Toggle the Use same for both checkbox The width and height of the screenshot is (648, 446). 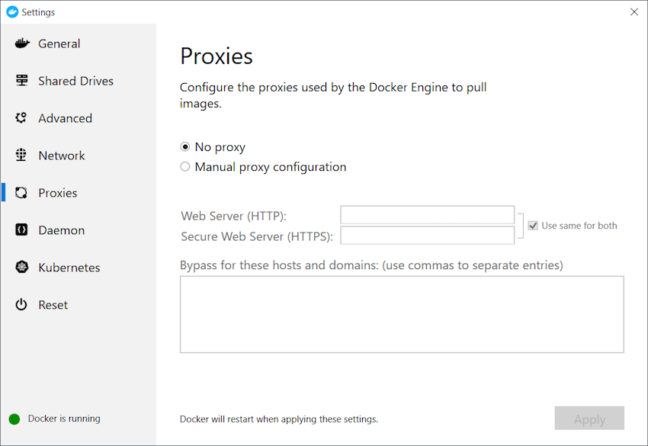coord(533,226)
